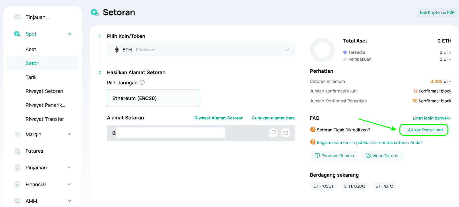
Task: Open public chain selection FAQ link
Action: point(369,142)
